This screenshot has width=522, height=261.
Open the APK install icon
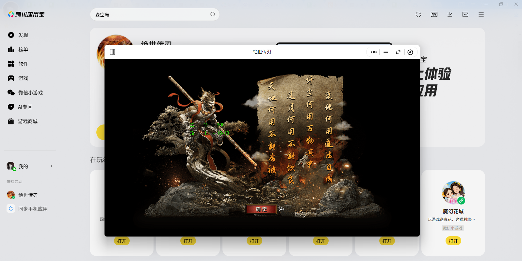pos(434,14)
